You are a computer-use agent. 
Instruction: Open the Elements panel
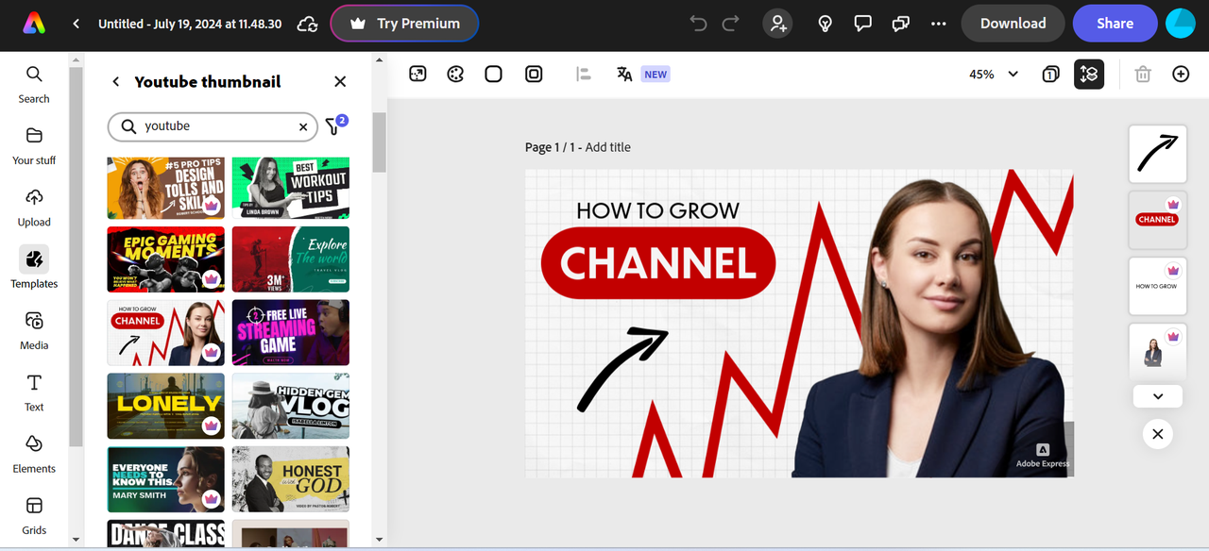coord(34,454)
